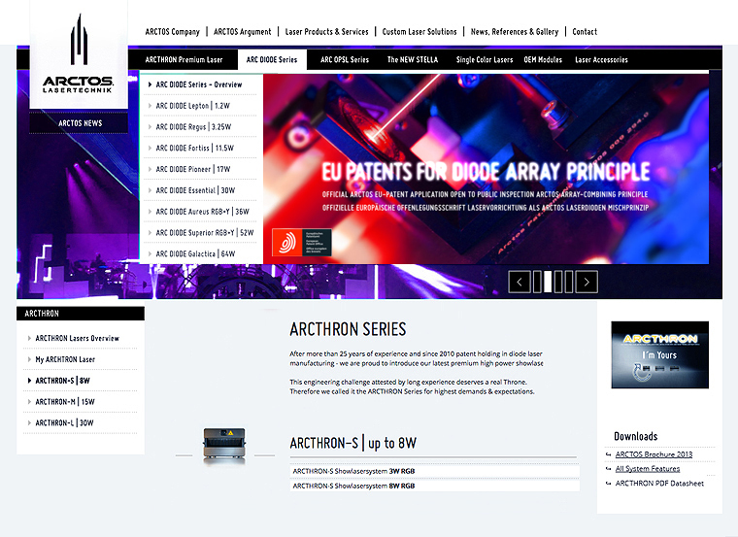Screen dimensions: 738x537
Task: Open the ARCTOS Brochure 2013 download
Action: [654, 454]
